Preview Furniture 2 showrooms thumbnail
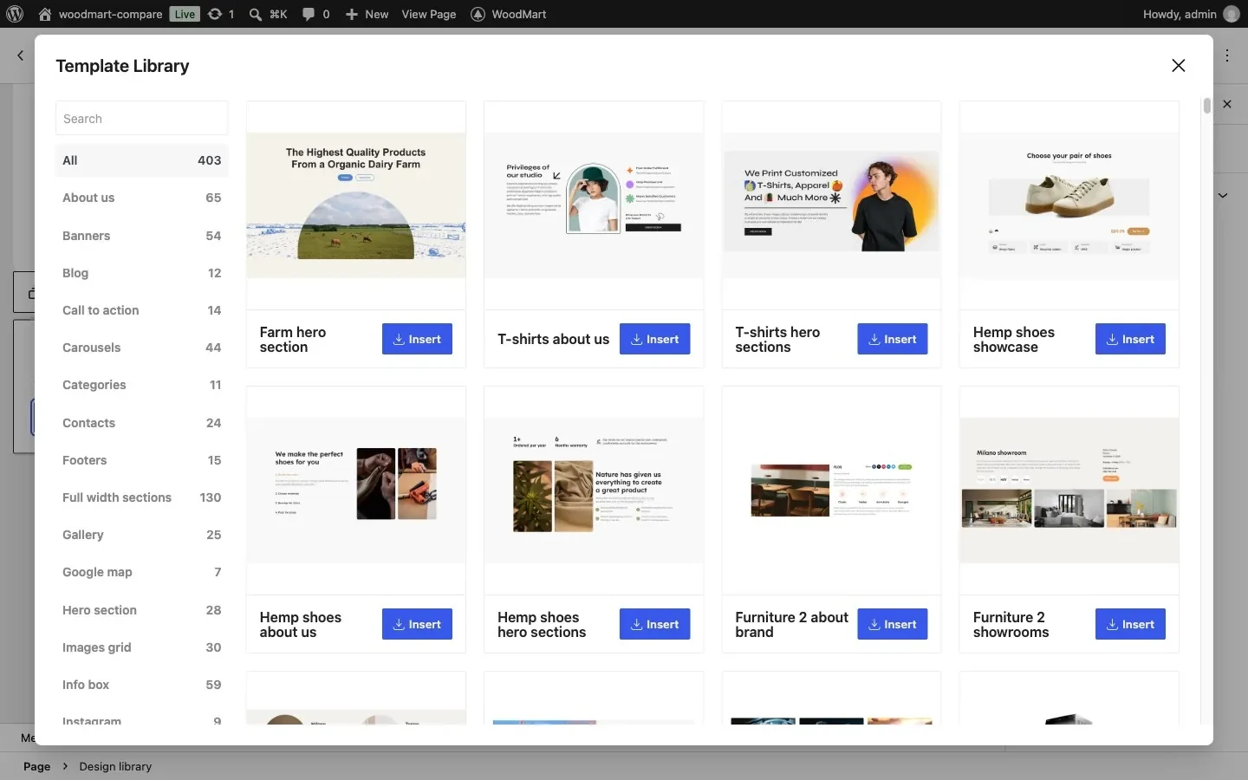 point(1069,491)
